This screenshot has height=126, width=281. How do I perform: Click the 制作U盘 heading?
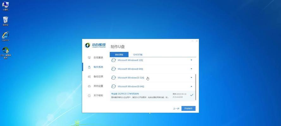[118, 47]
